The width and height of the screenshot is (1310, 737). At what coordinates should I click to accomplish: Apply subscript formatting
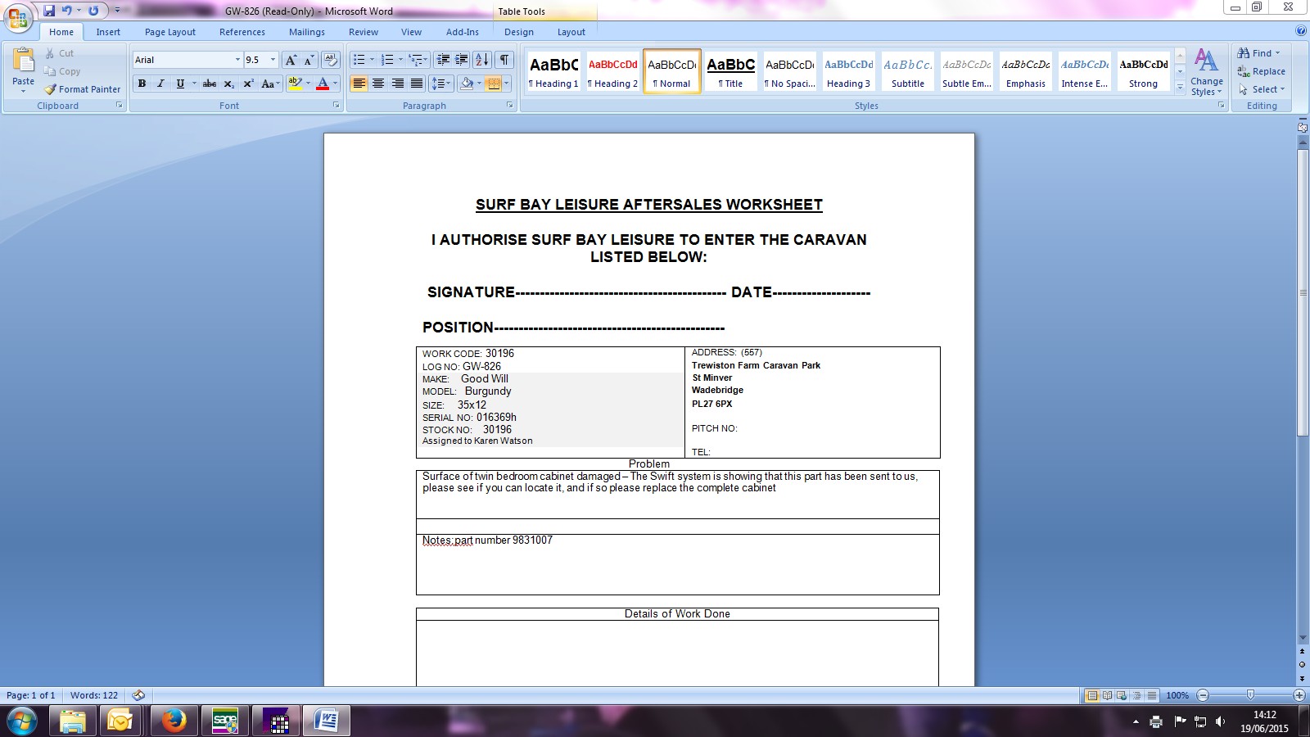(x=229, y=84)
